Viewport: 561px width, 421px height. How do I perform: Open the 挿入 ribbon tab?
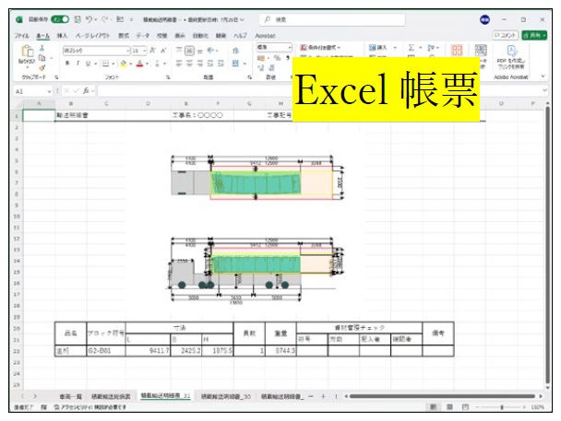point(63,34)
